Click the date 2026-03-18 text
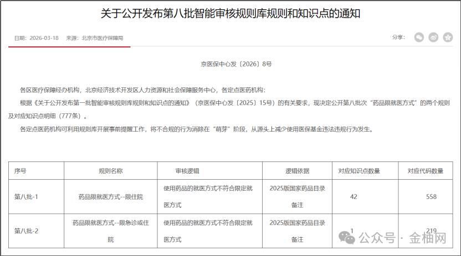 pyautogui.click(x=44, y=38)
